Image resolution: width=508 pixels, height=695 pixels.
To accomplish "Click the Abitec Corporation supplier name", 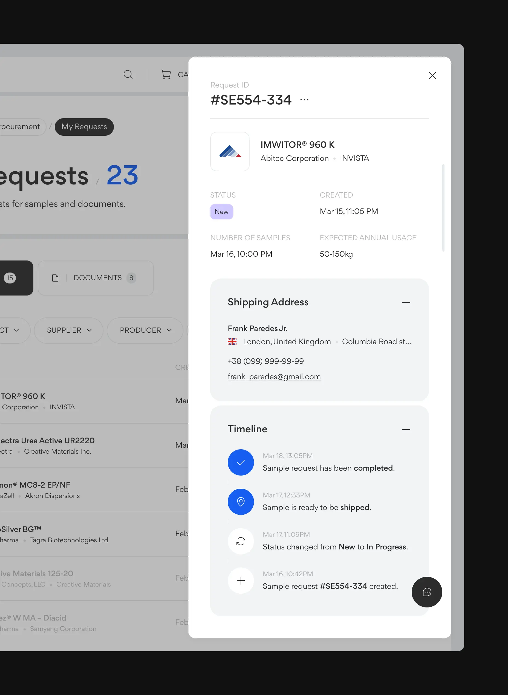I will [x=294, y=158].
